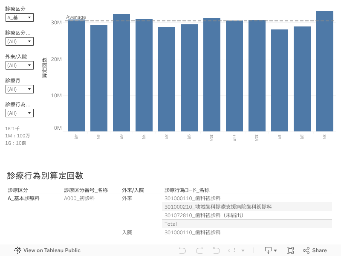Select the 3月 bar, the tallest
Image resolution: width=341 pixels, height=256 pixels.
pos(325,71)
